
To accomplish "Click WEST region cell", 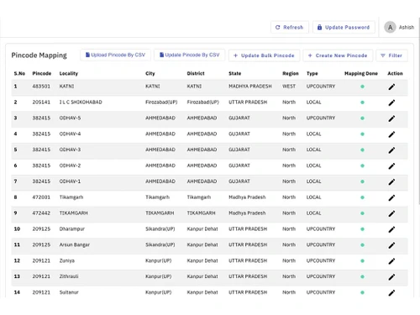I will (x=289, y=87).
